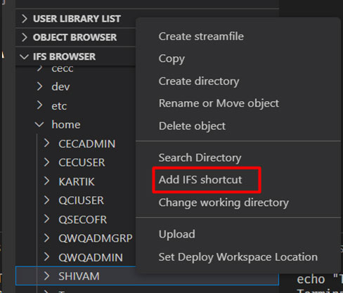Viewport: 343px width, 293px height.
Task: Choose Create streamfile from context menu
Action: point(201,37)
